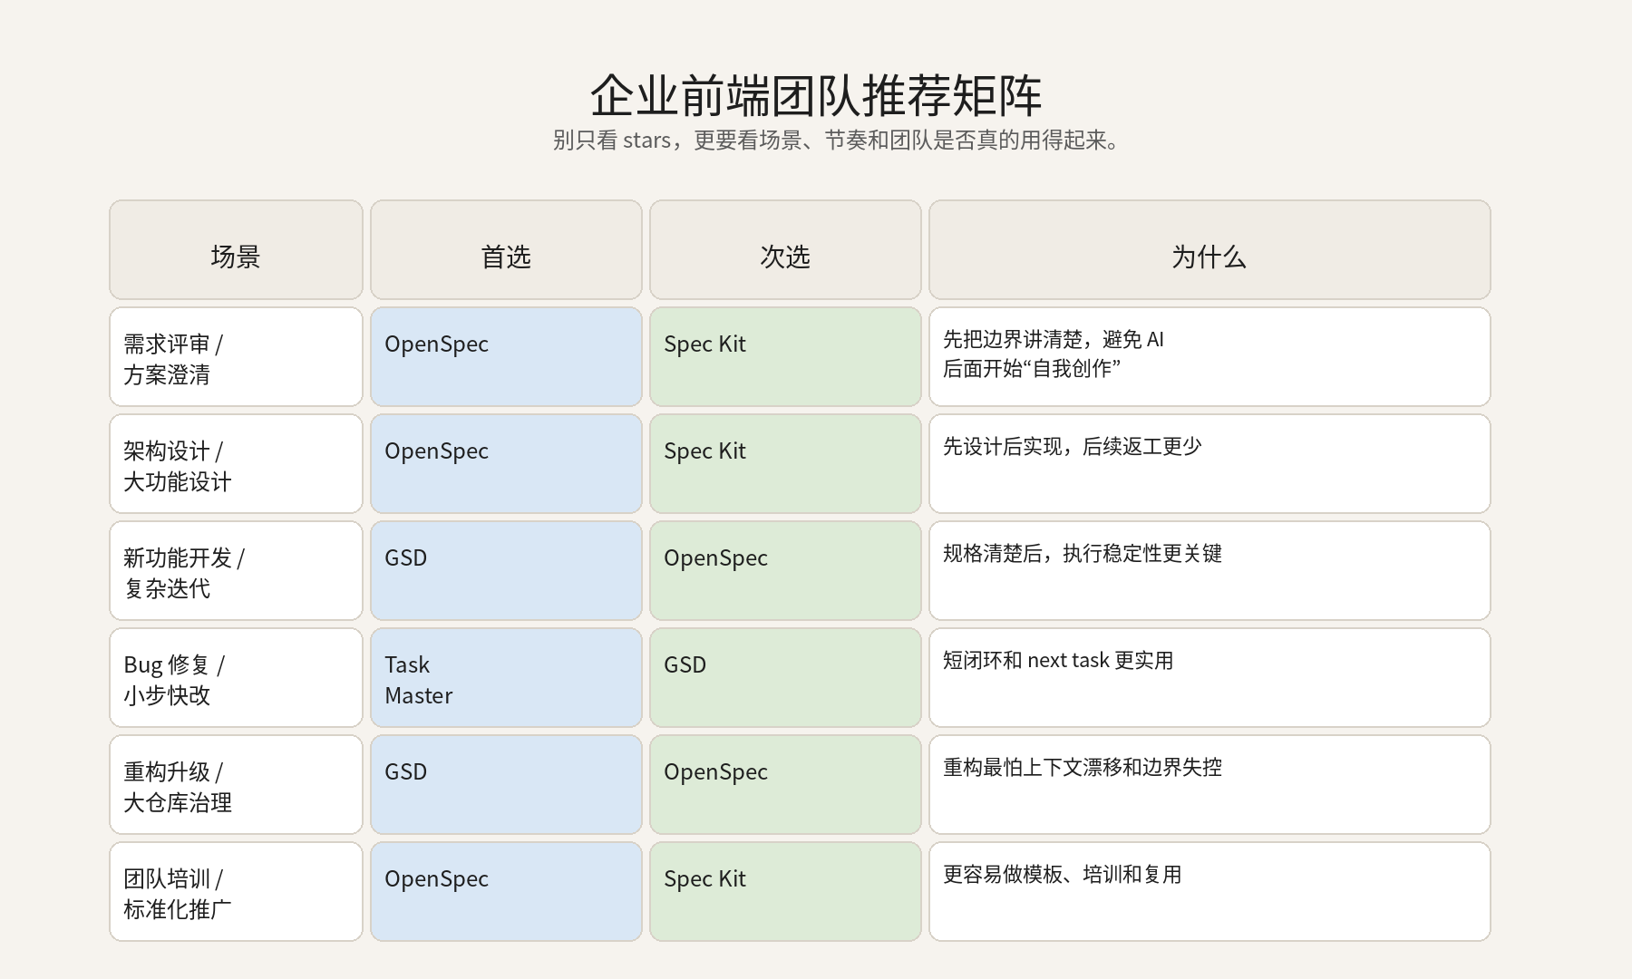1632x979 pixels.
Task: Click the 需求评审 / 方案澄清 scenario cell
Action: (236, 356)
